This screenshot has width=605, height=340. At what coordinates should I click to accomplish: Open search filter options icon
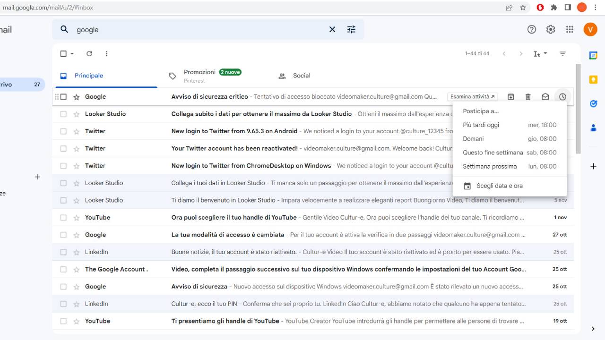point(351,29)
